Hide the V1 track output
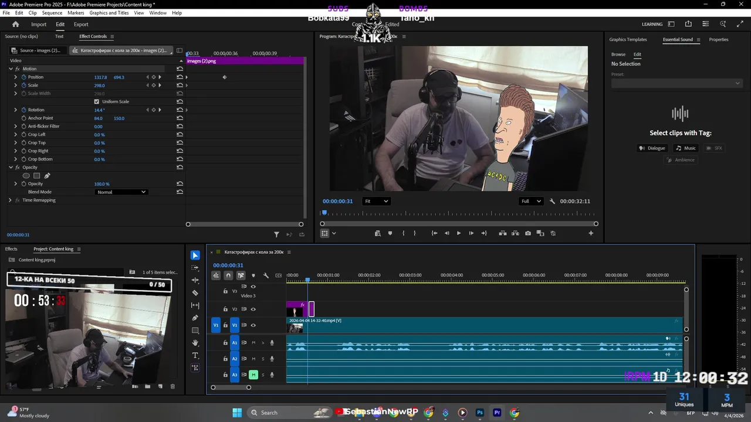751x422 pixels. [253, 325]
